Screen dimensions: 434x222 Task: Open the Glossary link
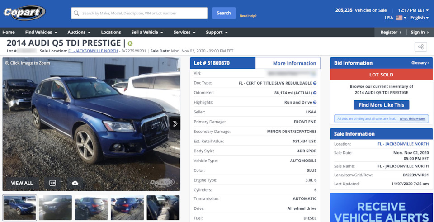pyautogui.click(x=420, y=63)
